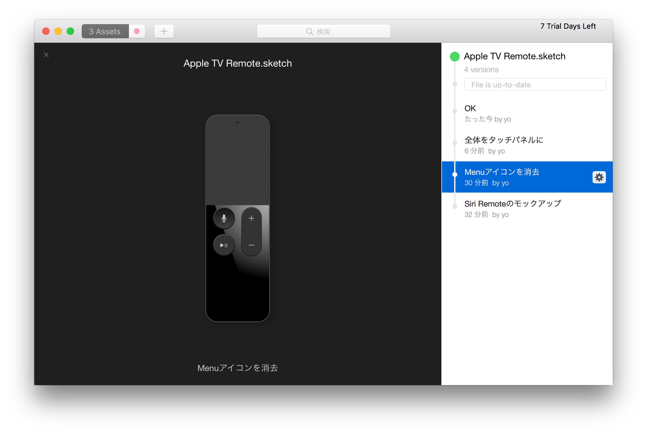
Task: Click the 7 Trial Days Left link
Action: [x=568, y=26]
